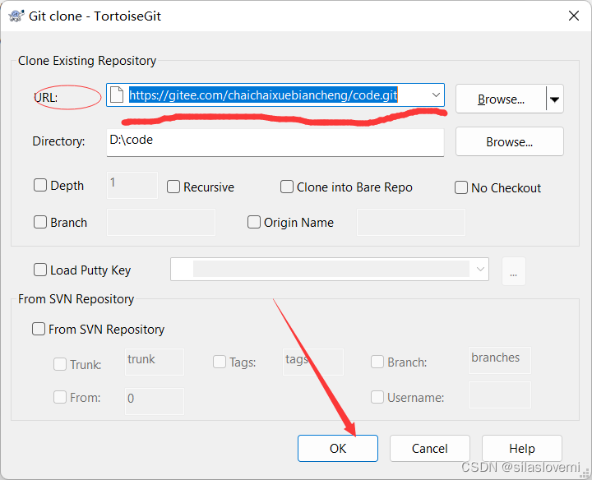
Task: Open the Putty key file dropdown
Action: coord(480,270)
